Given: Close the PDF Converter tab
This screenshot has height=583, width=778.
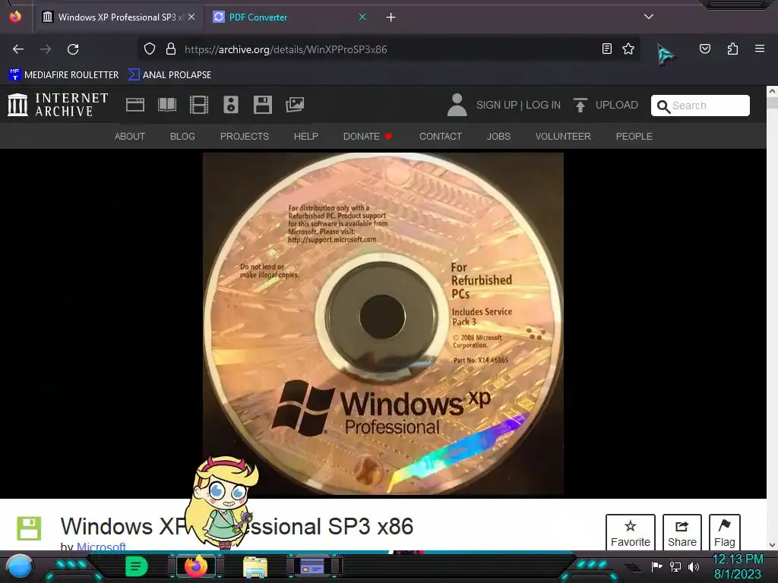Looking at the screenshot, I should tap(362, 17).
